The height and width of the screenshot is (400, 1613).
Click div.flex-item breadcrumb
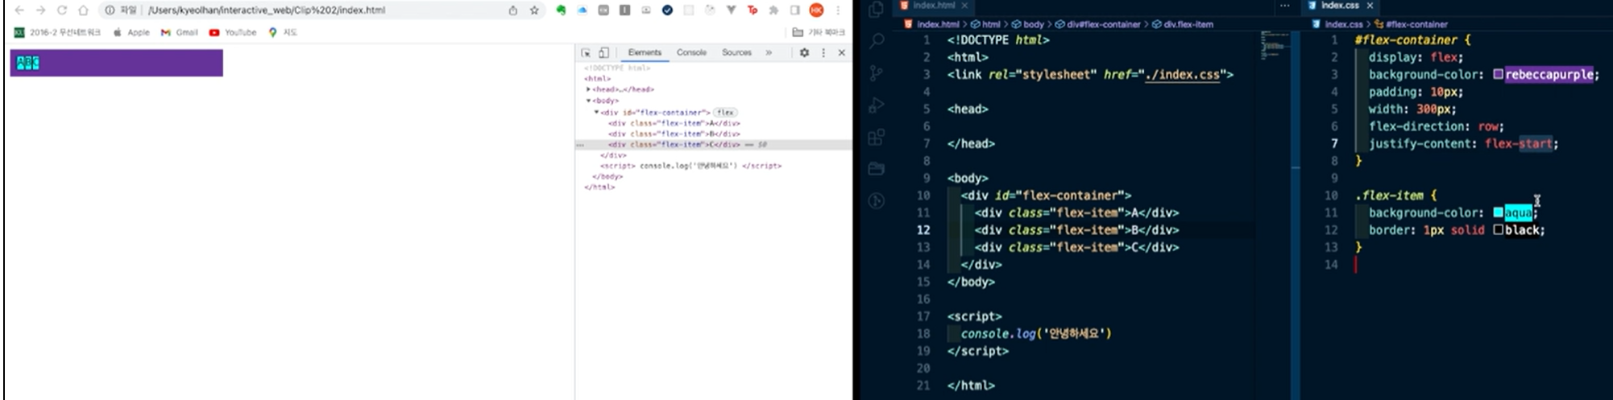pos(1183,24)
